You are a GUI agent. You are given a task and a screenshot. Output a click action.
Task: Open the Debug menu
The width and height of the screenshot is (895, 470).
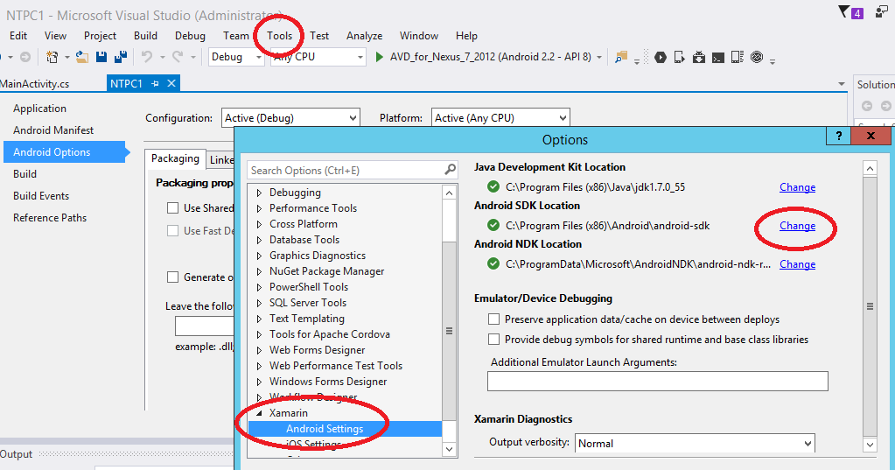pos(190,35)
